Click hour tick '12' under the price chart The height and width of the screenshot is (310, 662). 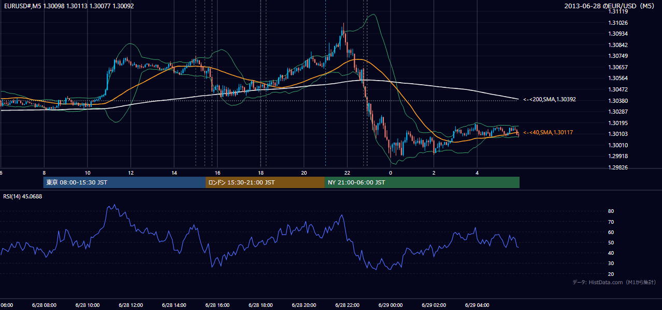click(x=131, y=173)
